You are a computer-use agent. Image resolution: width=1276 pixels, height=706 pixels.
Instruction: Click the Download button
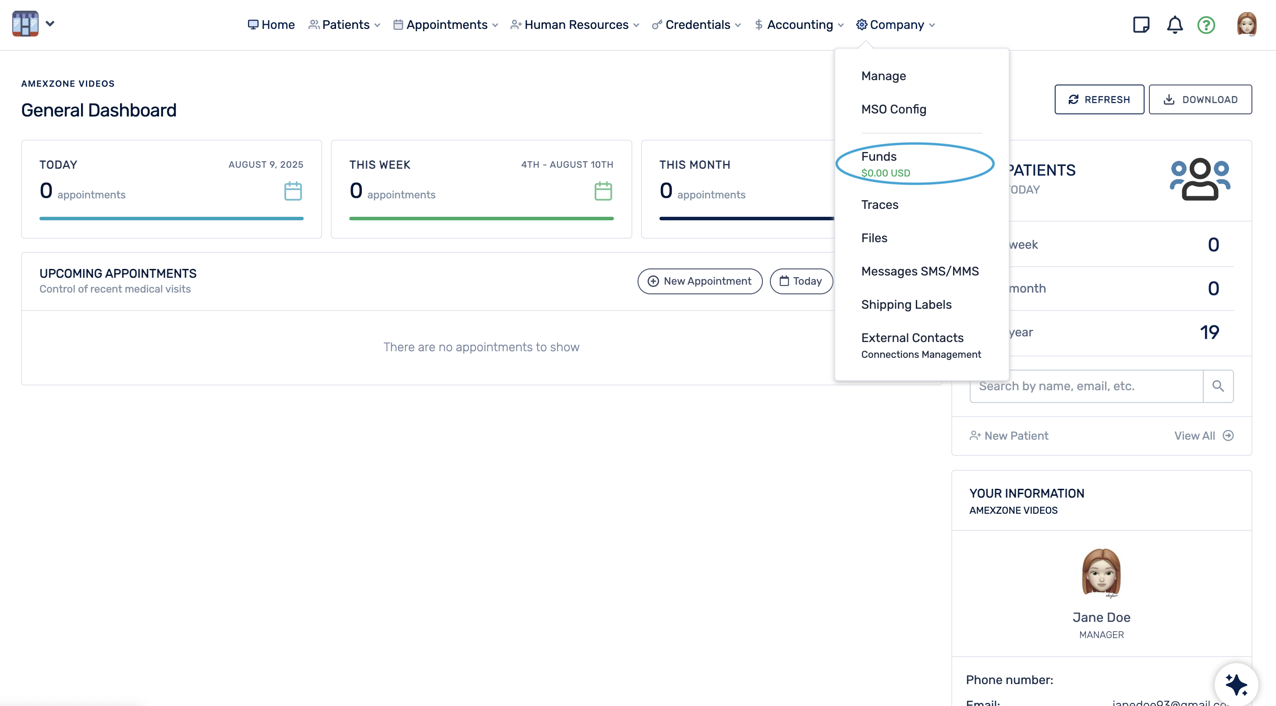(x=1200, y=99)
